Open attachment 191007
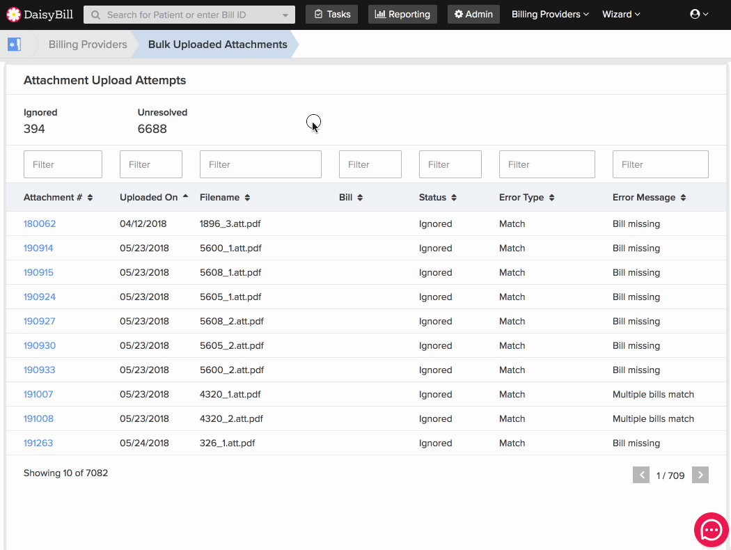The image size is (731, 550). [38, 394]
